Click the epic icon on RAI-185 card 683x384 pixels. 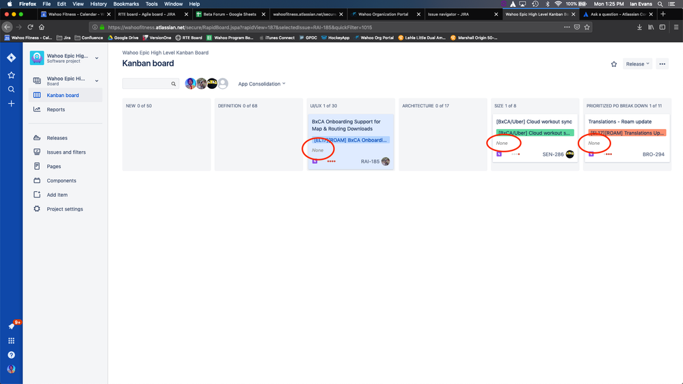click(x=315, y=161)
